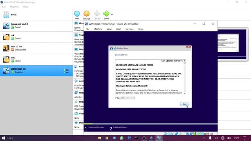Expand hidden system tray icons chevron
This screenshot has width=251, height=141.
click(204, 138)
